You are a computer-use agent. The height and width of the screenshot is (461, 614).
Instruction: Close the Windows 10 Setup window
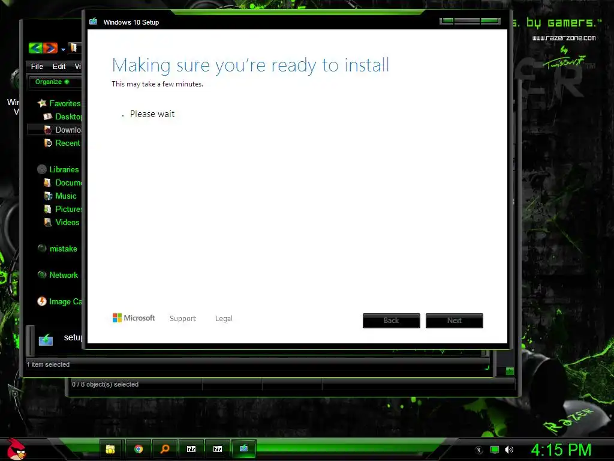(x=490, y=21)
